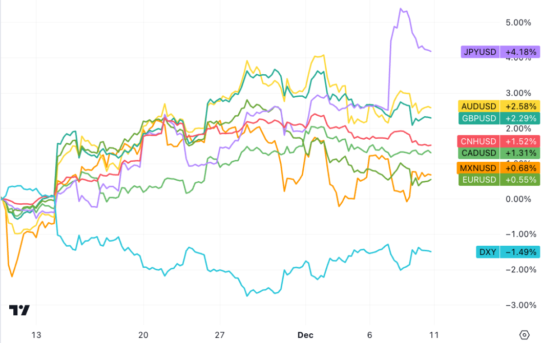Click the TradingView logo
Screen dimensions: 542x343
click(x=19, y=310)
